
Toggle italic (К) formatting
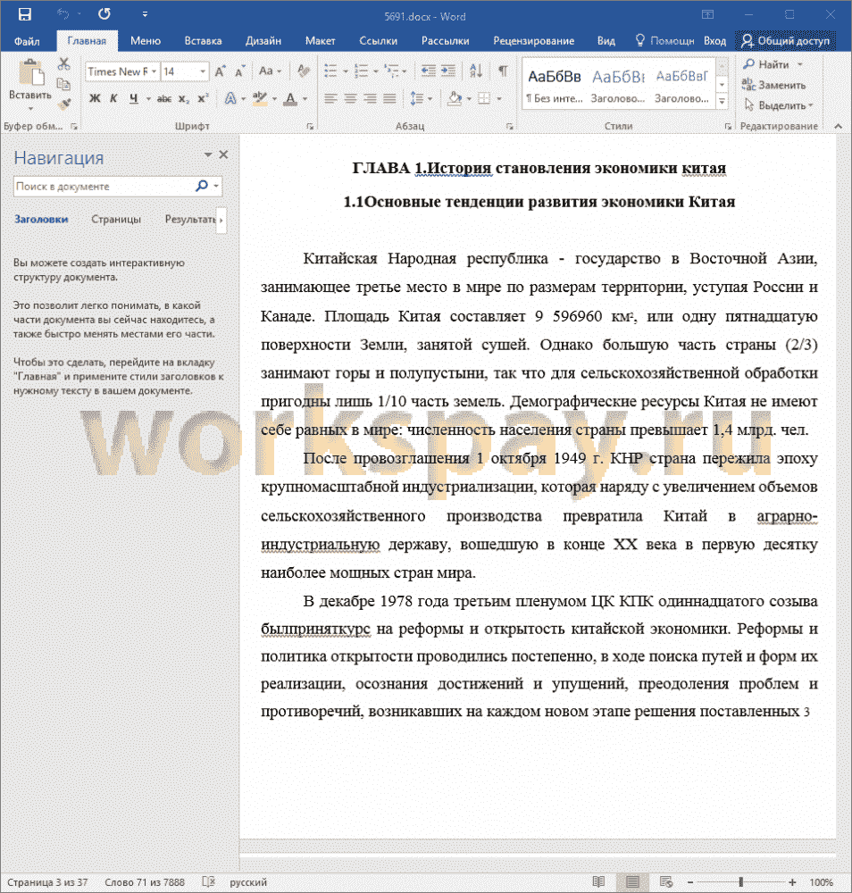pyautogui.click(x=113, y=98)
